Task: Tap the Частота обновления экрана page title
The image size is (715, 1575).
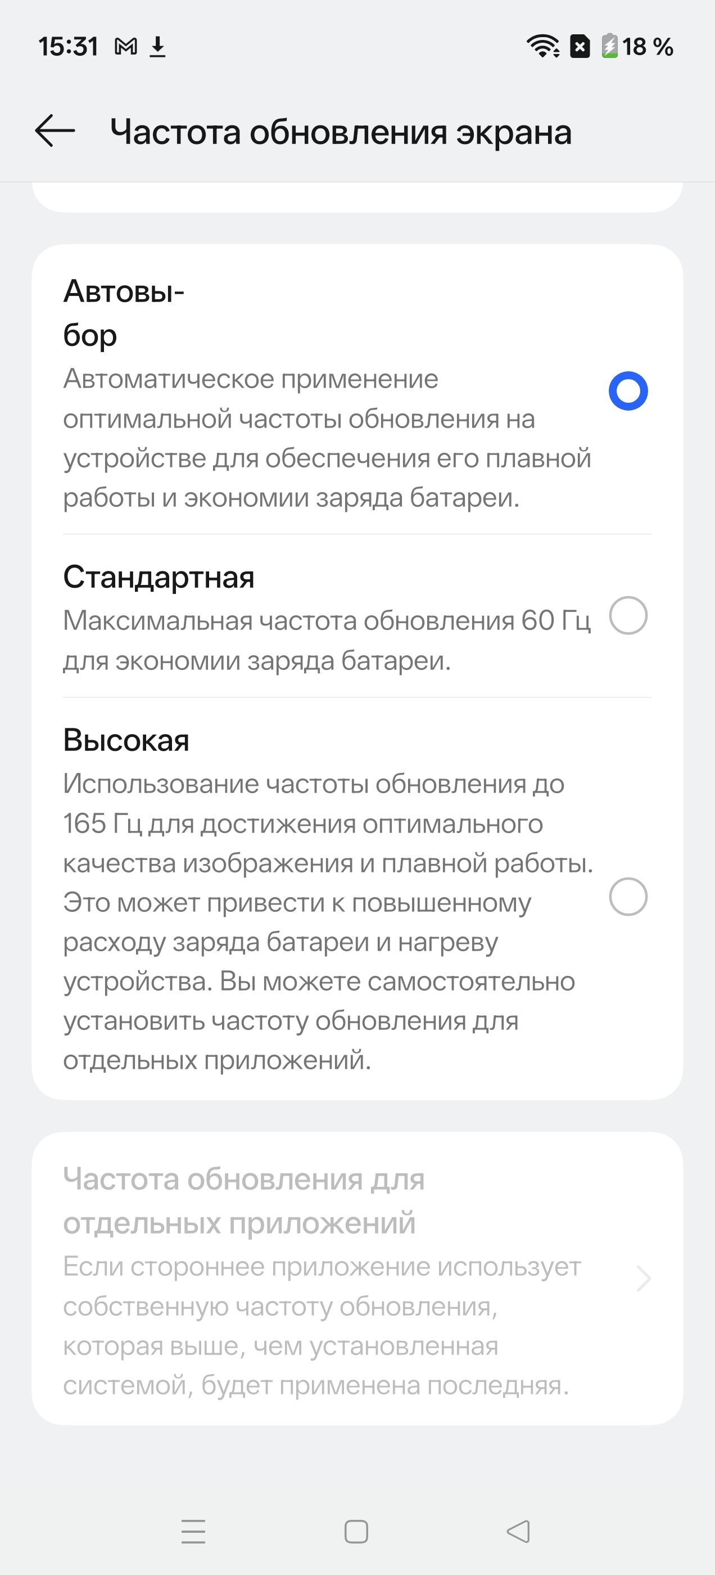Action: coord(341,132)
